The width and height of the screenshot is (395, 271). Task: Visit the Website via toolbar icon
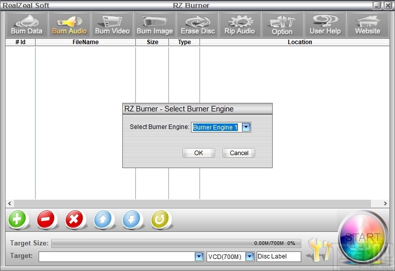click(x=368, y=25)
